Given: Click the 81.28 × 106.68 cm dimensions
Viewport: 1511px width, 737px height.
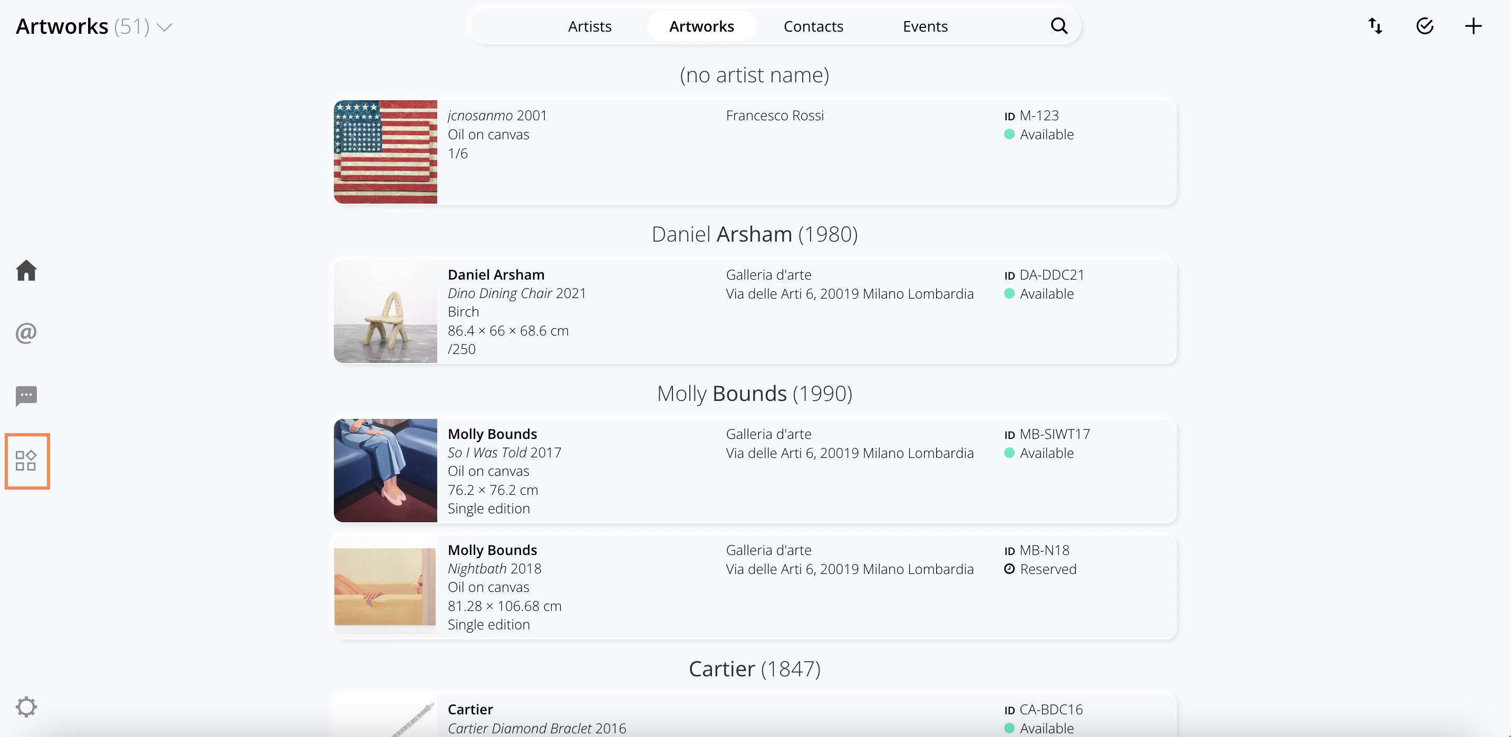Looking at the screenshot, I should pyautogui.click(x=504, y=606).
